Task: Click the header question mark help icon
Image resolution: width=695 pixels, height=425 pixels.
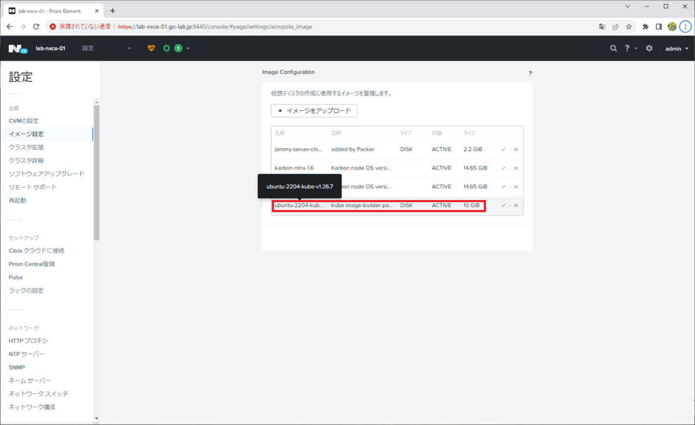Action: coord(627,49)
